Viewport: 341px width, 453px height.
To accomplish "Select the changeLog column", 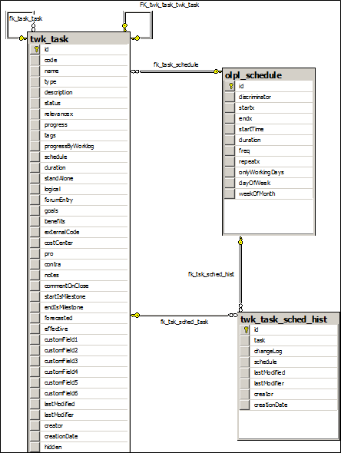I will pos(289,351).
